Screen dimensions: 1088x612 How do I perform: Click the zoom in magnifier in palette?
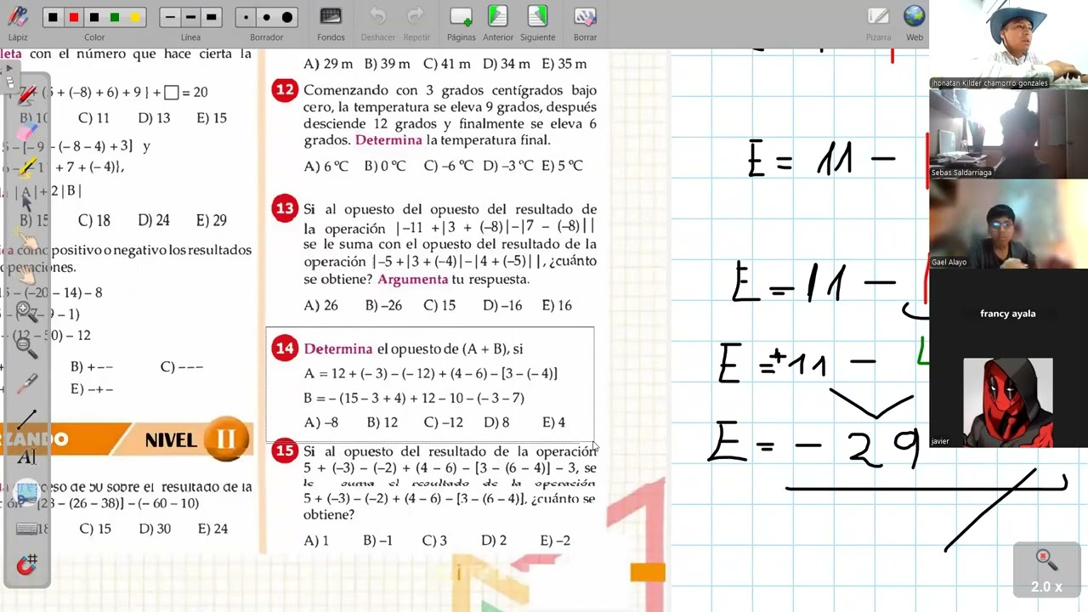(x=26, y=312)
